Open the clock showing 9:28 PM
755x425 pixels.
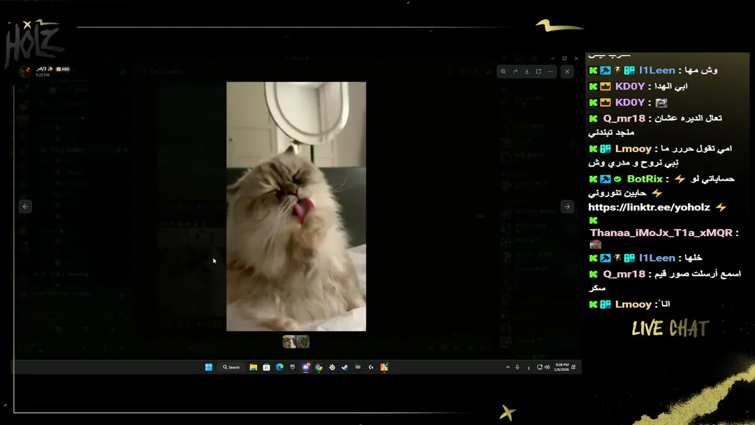coord(562,367)
